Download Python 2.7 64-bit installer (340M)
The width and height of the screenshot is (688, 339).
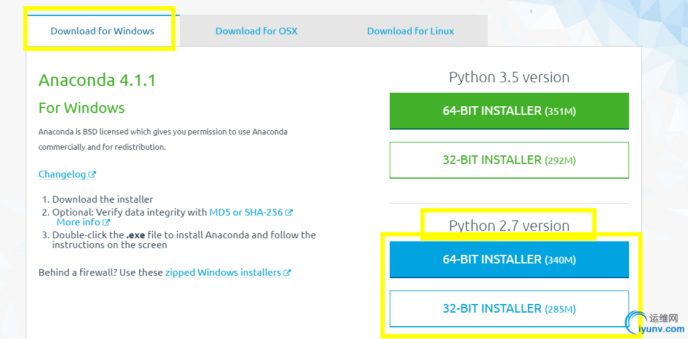(509, 260)
